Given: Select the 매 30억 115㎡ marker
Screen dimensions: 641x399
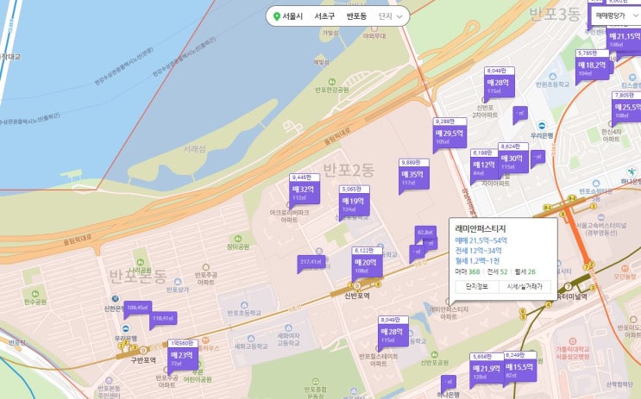Looking at the screenshot, I should coord(513,158).
